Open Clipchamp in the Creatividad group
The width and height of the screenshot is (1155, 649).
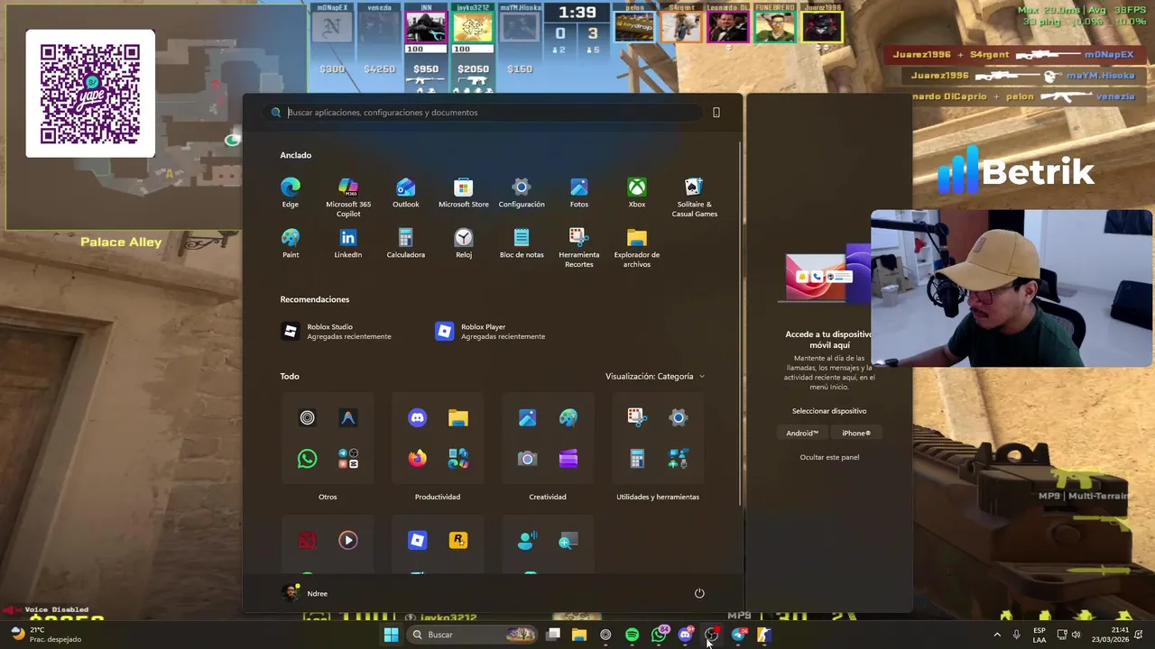(568, 459)
